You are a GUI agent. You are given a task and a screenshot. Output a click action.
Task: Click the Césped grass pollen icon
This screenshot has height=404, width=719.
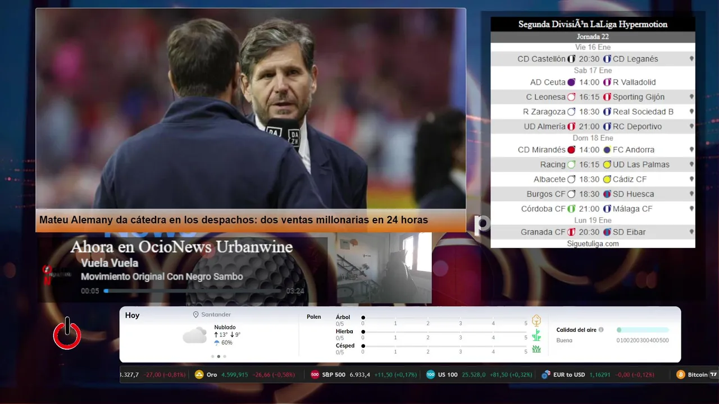[536, 349]
